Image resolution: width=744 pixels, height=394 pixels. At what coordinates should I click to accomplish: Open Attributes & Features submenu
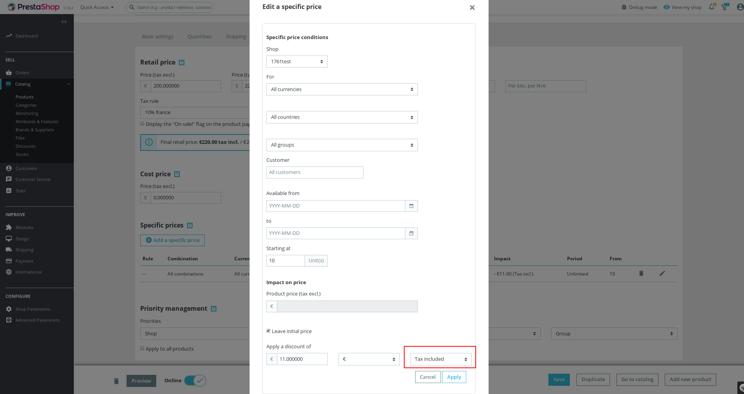(37, 122)
